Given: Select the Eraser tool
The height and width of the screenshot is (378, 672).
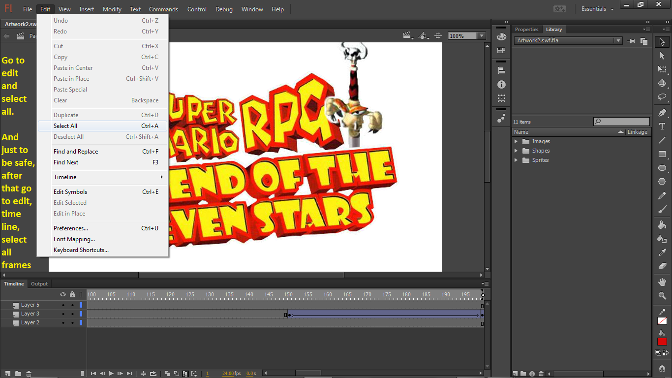Looking at the screenshot, I should [x=662, y=266].
